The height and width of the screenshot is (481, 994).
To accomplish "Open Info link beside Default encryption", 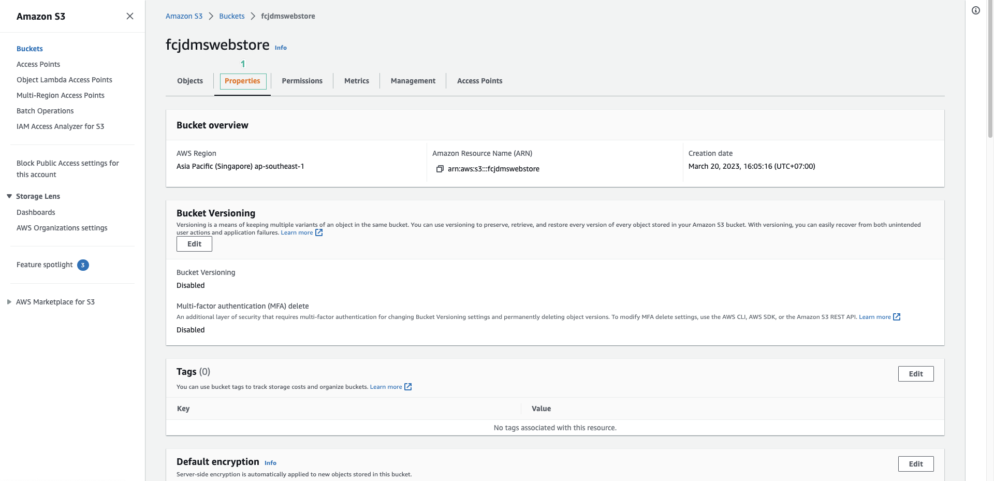I will [270, 463].
